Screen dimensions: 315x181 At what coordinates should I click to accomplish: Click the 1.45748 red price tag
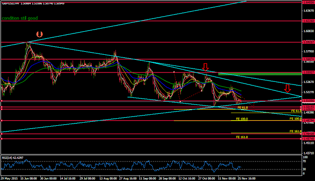[308, 138]
